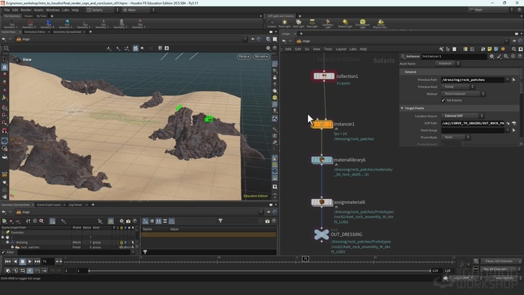Image resolution: width=524 pixels, height=295 pixels.
Task: Open the Assets menu
Action: coord(39,10)
